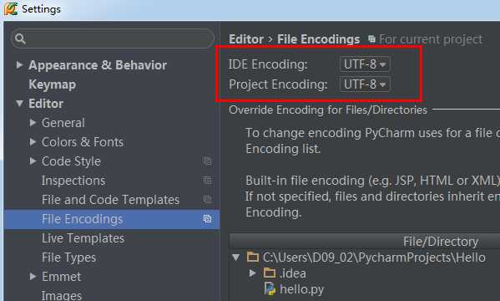
Task: Click the hello.py Python file icon
Action: point(270,288)
